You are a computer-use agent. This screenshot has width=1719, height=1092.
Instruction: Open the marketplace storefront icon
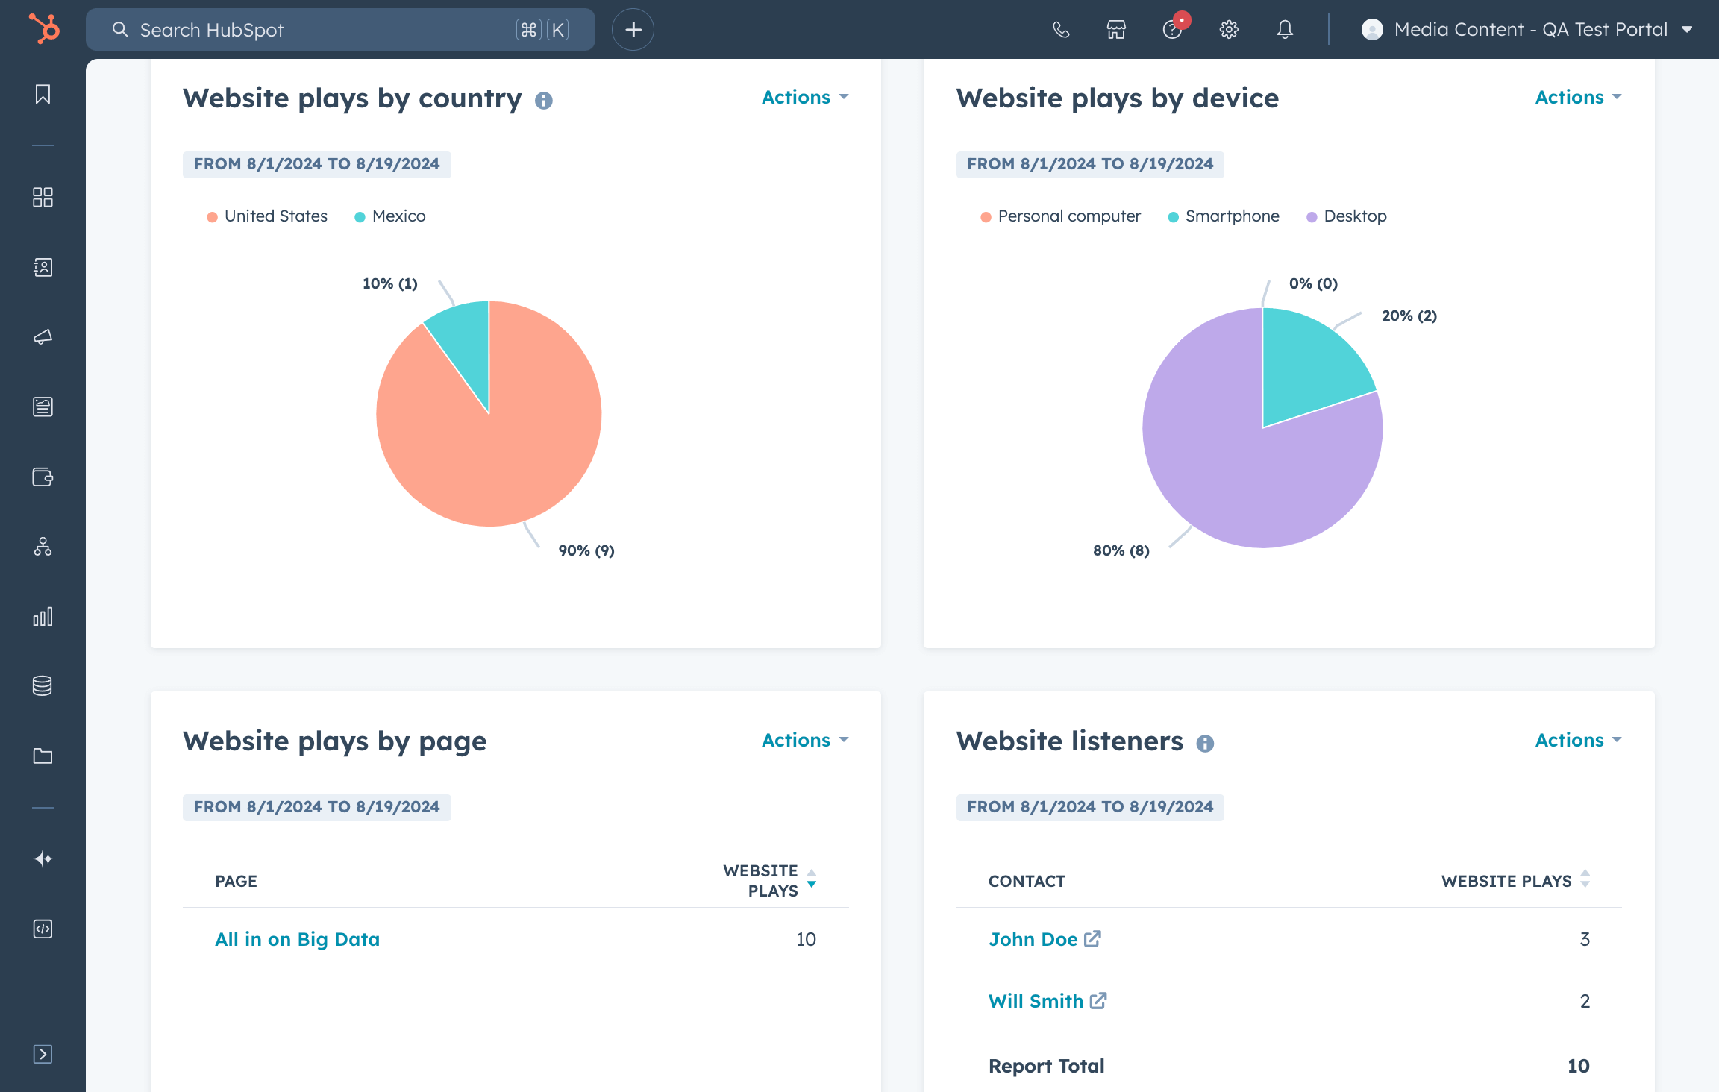pyautogui.click(x=1116, y=30)
